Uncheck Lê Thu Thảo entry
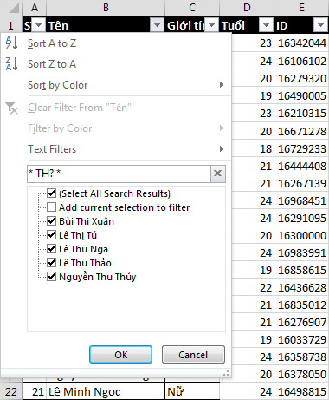 [x=52, y=263]
